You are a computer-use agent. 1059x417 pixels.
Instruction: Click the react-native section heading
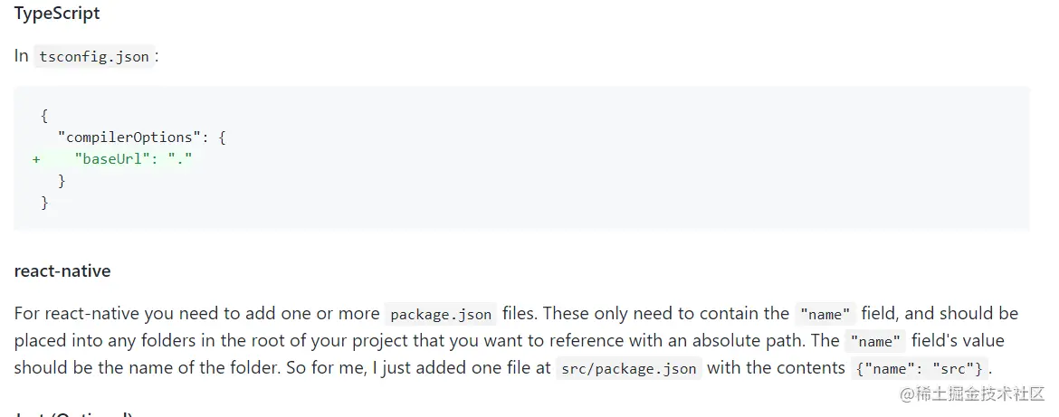tap(62, 270)
